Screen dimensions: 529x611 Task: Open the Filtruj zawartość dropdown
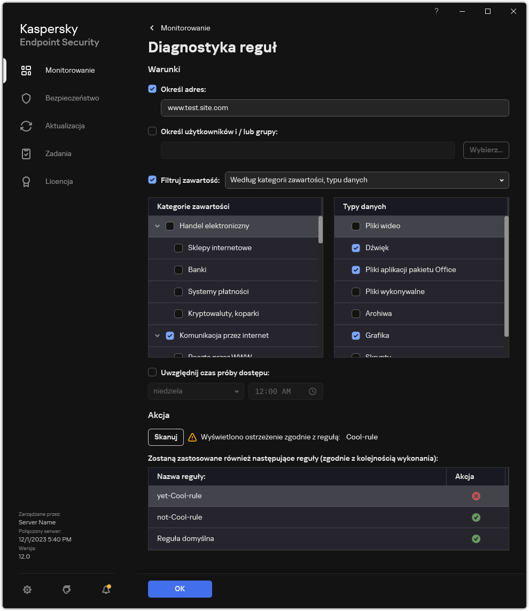pos(367,180)
